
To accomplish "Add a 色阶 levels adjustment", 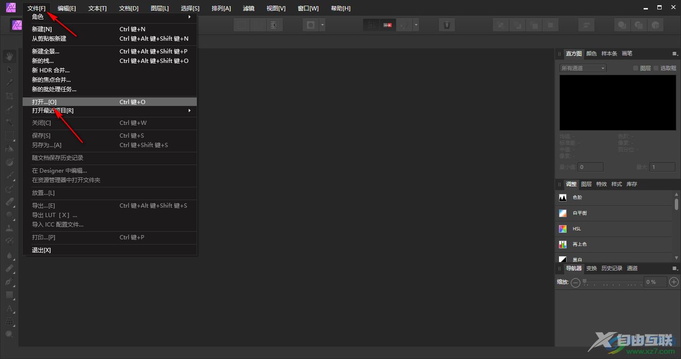I will [613, 197].
